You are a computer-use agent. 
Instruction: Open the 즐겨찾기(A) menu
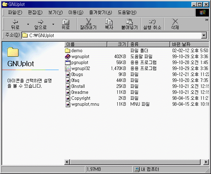101,13
